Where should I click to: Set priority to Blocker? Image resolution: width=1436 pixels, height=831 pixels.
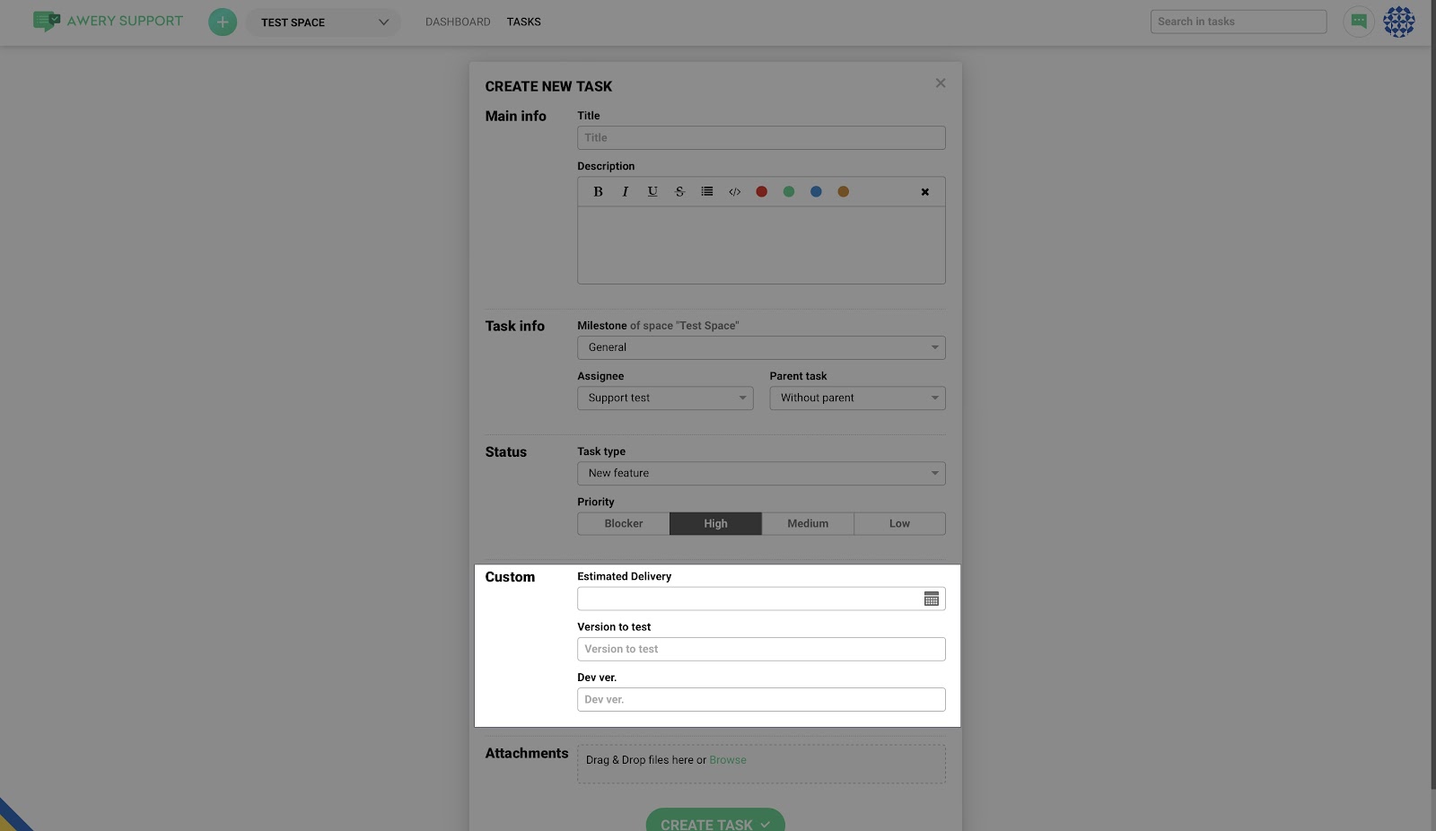623,524
